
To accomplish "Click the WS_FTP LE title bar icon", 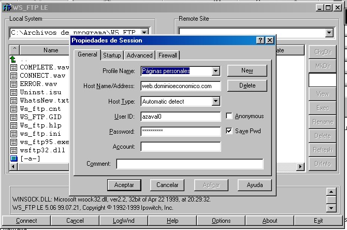I will click(x=7, y=8).
